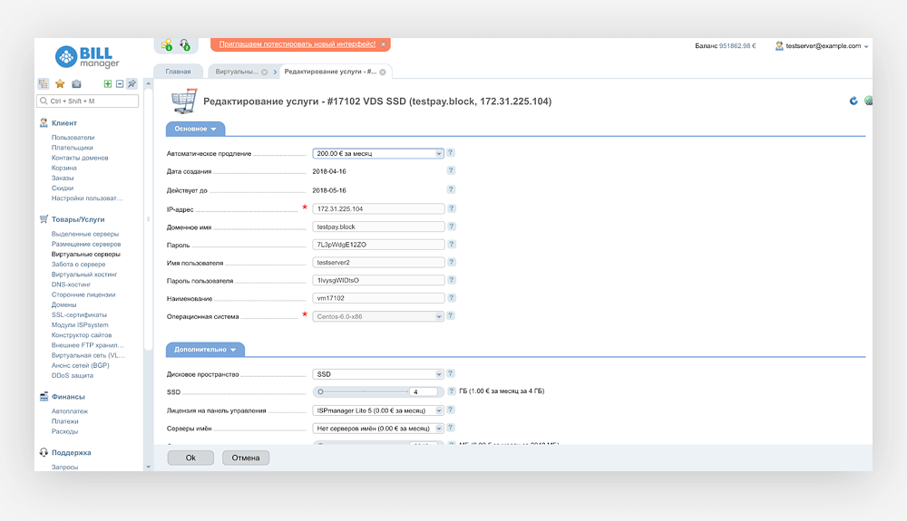The width and height of the screenshot is (907, 521).
Task: Collapse all menu sections with minus icon
Action: click(x=120, y=83)
